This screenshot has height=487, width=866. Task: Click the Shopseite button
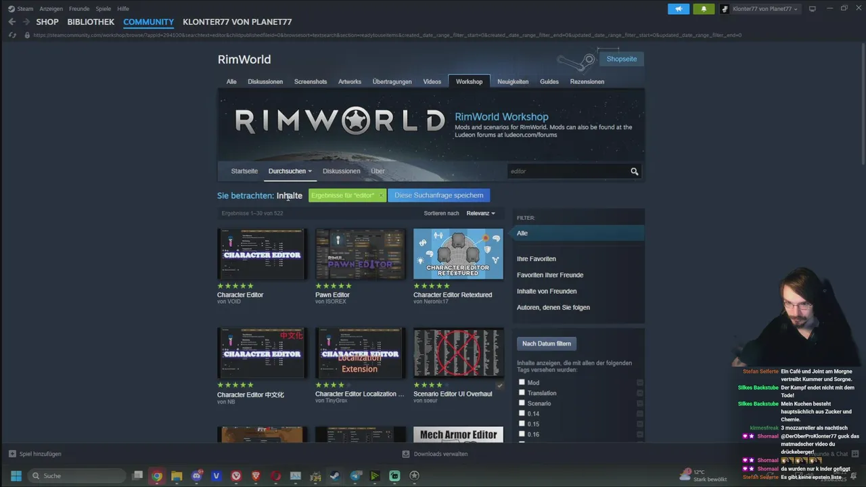point(622,59)
